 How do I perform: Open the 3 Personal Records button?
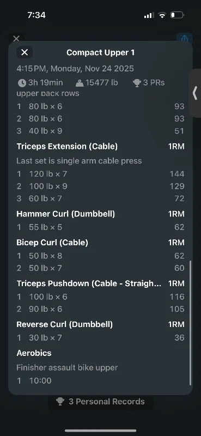point(101,402)
